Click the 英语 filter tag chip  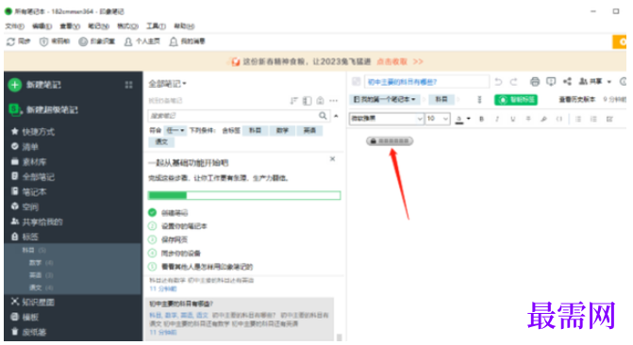[x=309, y=130]
